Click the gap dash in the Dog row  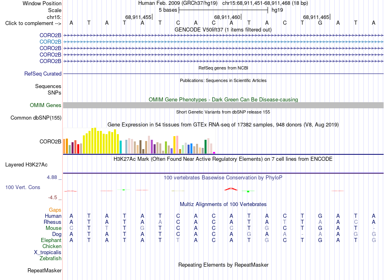pyautogui.click(x=302, y=234)
